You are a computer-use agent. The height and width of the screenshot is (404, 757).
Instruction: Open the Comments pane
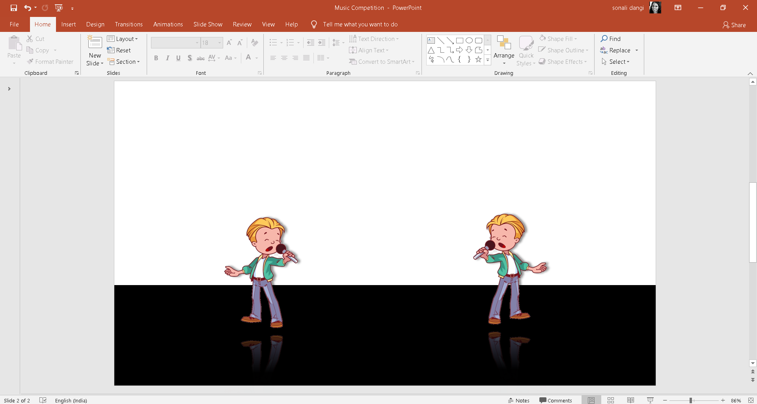pyautogui.click(x=556, y=400)
